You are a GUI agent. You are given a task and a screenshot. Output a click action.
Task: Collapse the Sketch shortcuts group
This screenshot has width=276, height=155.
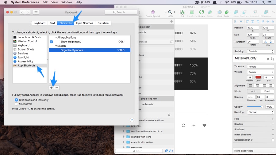[56, 46]
